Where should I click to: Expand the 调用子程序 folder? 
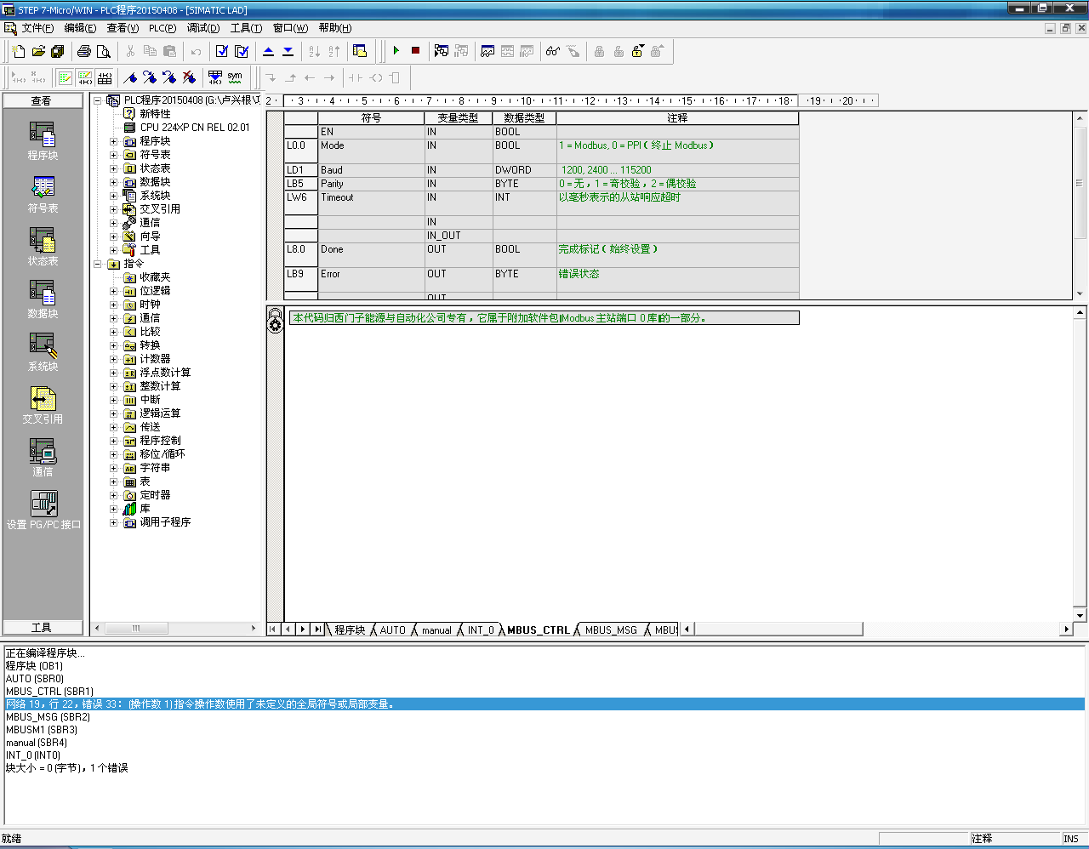(114, 522)
